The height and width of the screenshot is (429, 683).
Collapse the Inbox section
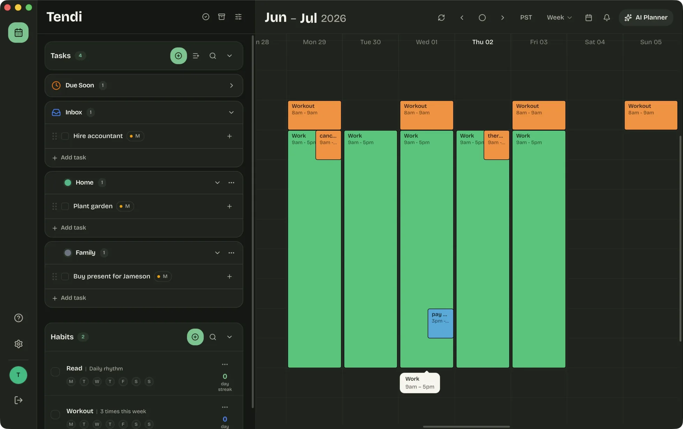tap(231, 112)
